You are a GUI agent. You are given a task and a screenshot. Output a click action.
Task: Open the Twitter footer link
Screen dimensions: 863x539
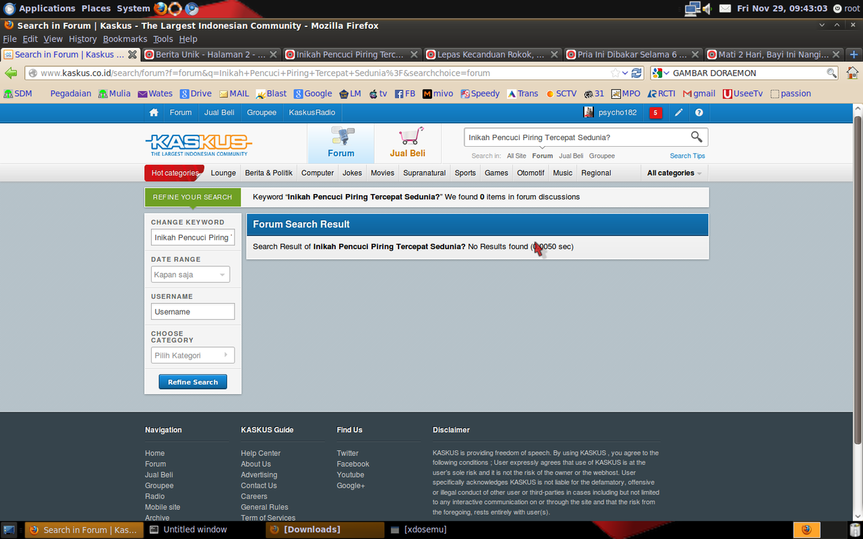[x=348, y=453]
